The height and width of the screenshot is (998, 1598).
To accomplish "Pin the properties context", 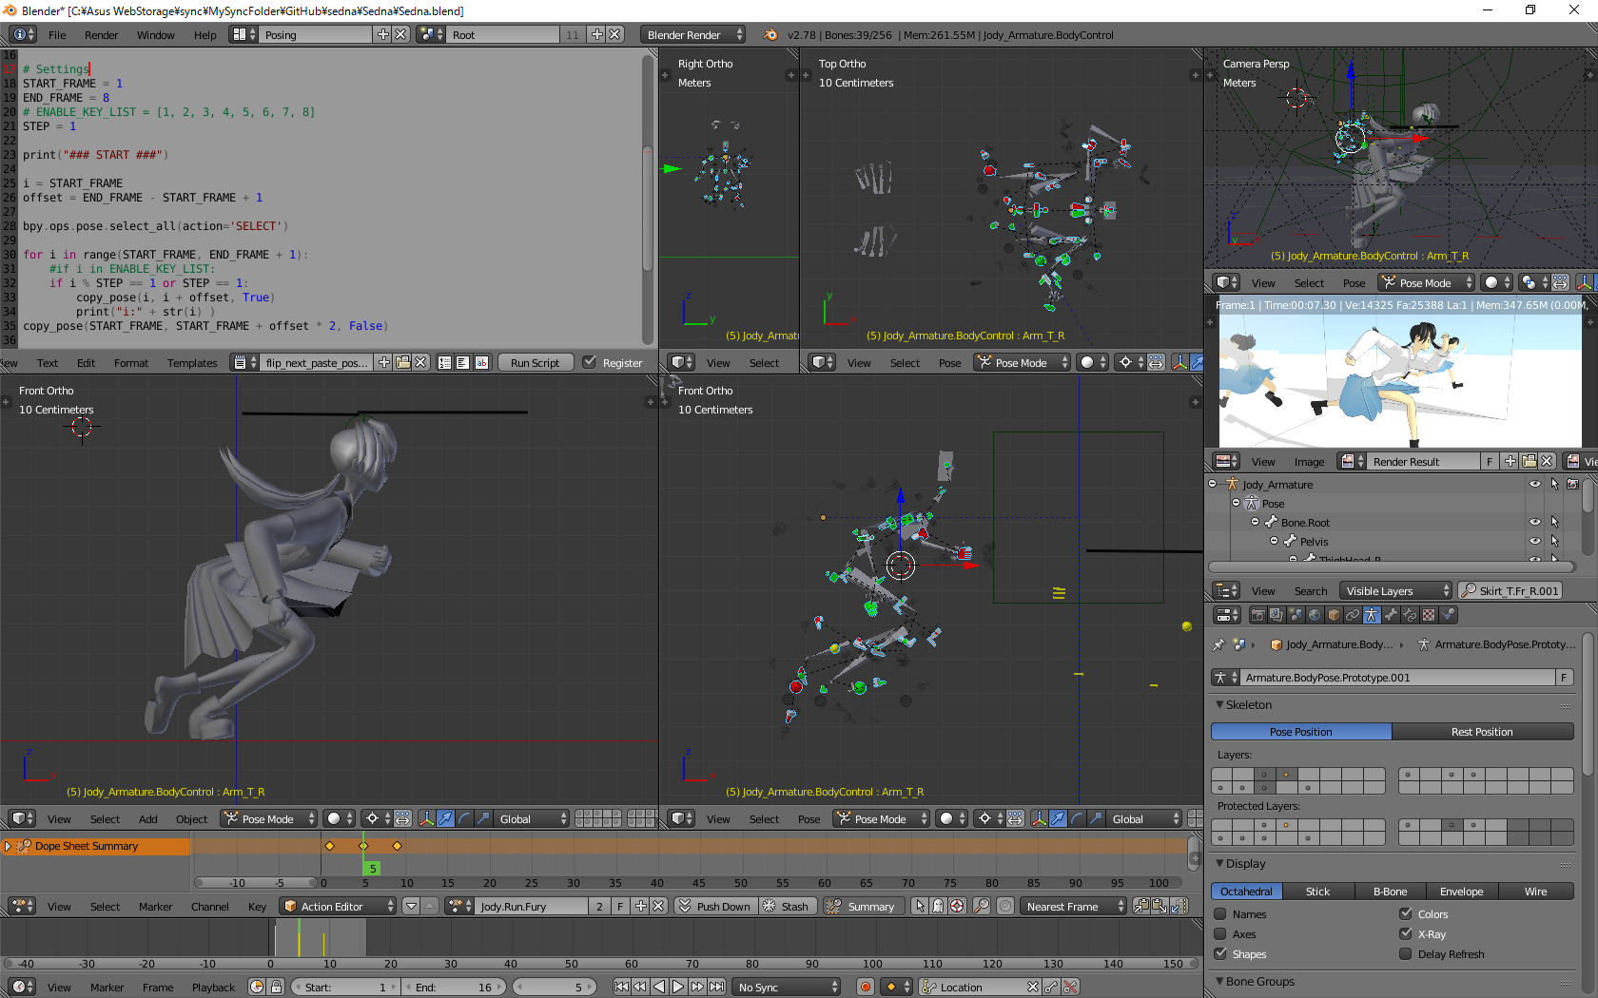I will 1219,644.
